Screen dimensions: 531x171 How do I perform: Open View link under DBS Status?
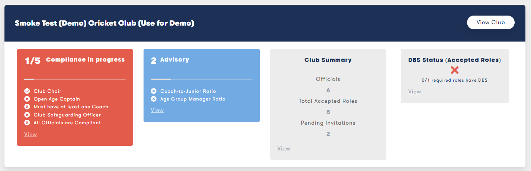pos(415,92)
